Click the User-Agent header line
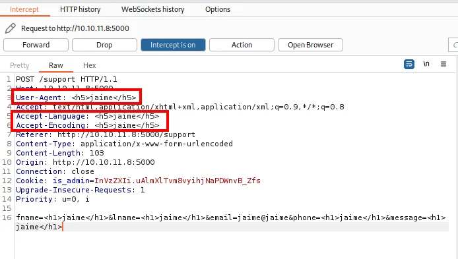Viewport: 458px width, 259px height. (x=76, y=98)
